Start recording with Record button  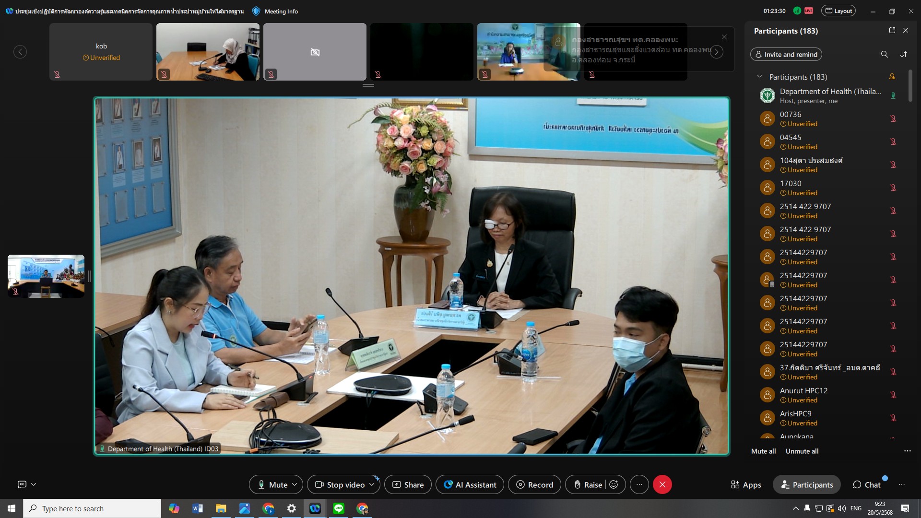(x=534, y=484)
